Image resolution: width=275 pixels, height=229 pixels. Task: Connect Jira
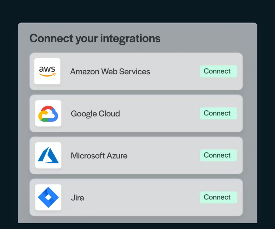[x=218, y=197]
